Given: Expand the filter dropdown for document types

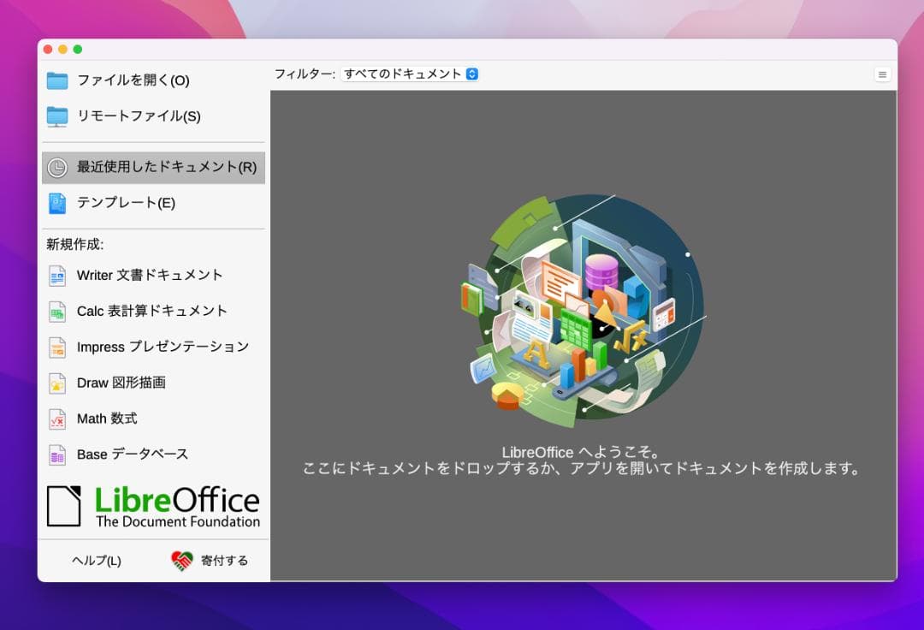Looking at the screenshot, I should coord(410,74).
